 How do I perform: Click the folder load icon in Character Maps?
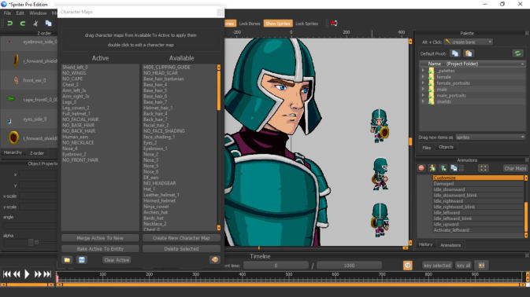tap(67, 260)
